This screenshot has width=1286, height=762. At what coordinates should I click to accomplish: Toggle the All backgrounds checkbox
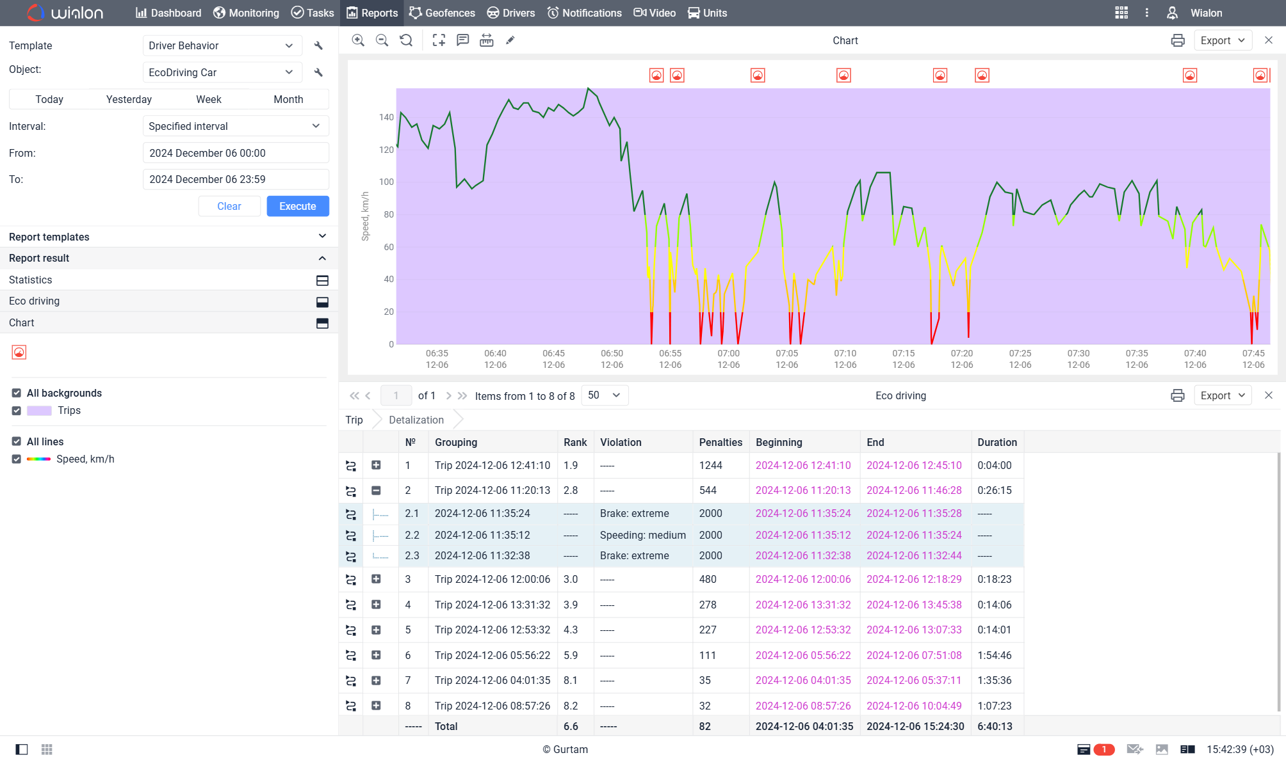click(x=17, y=393)
